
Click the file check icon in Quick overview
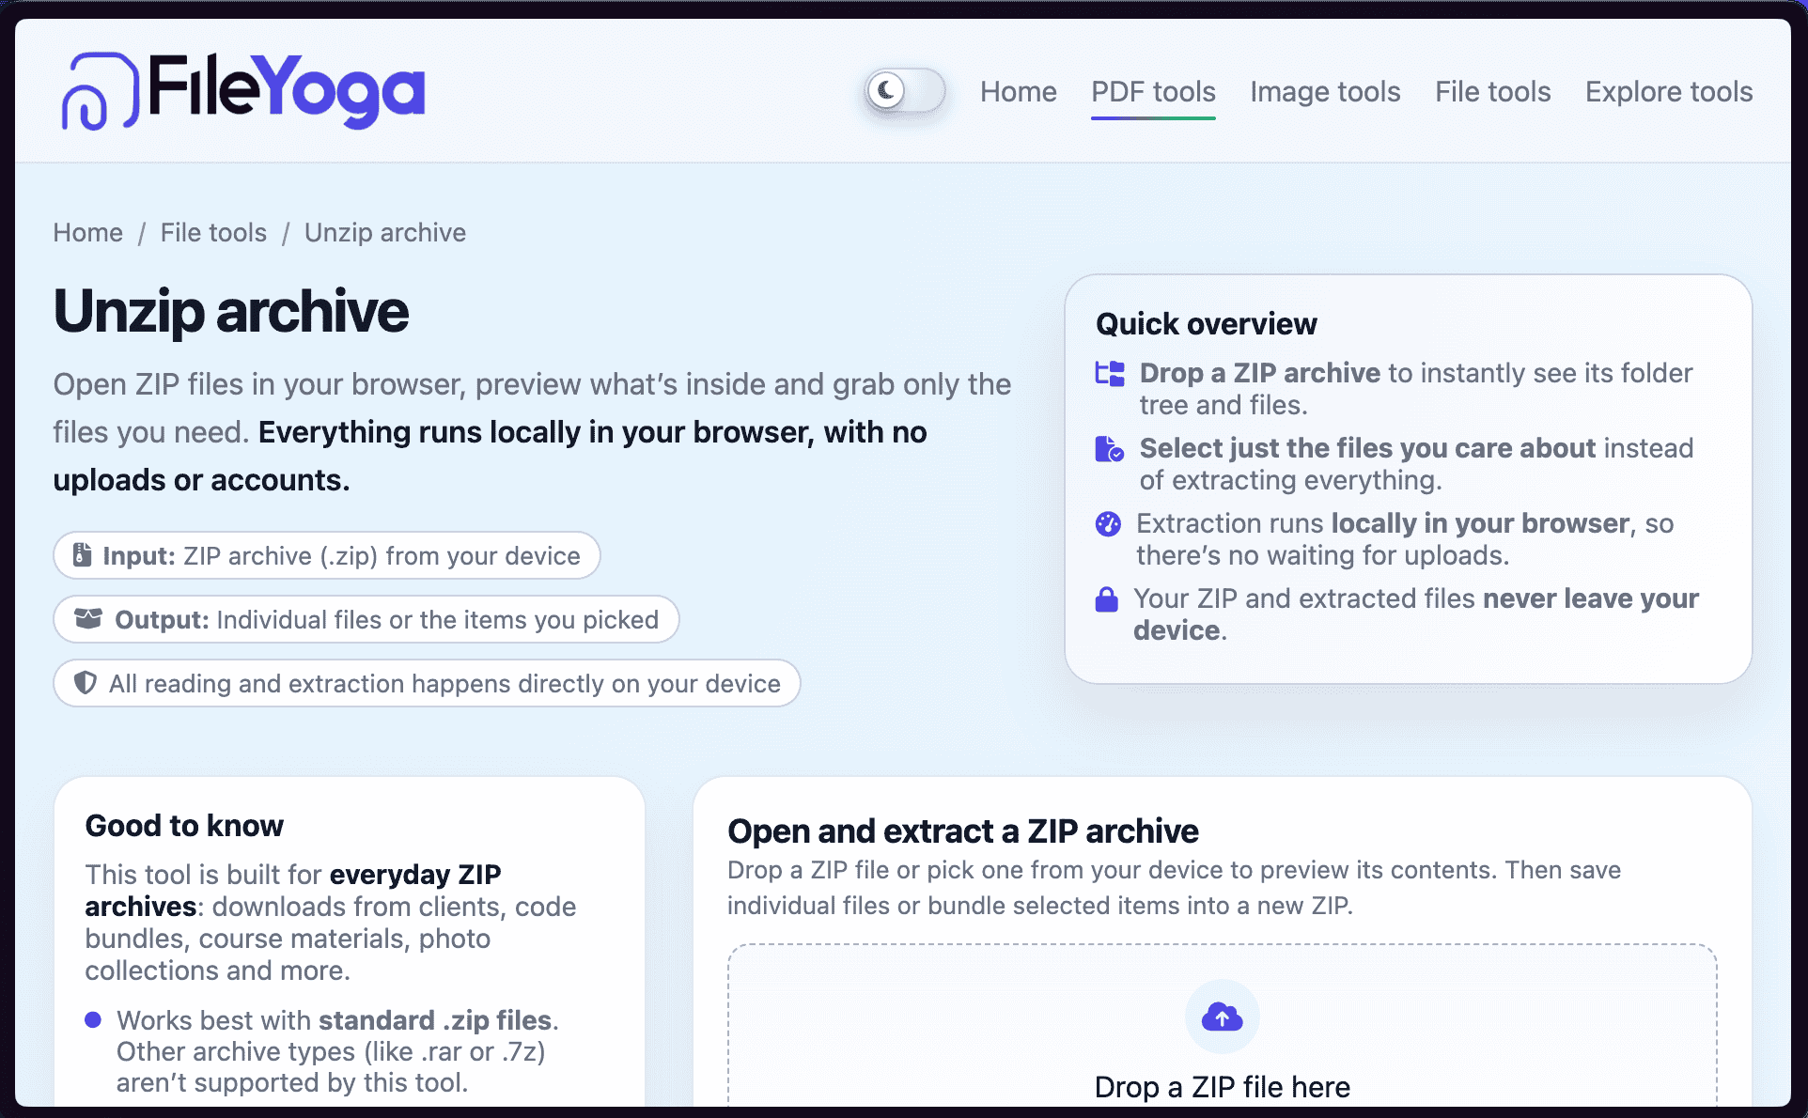point(1110,449)
